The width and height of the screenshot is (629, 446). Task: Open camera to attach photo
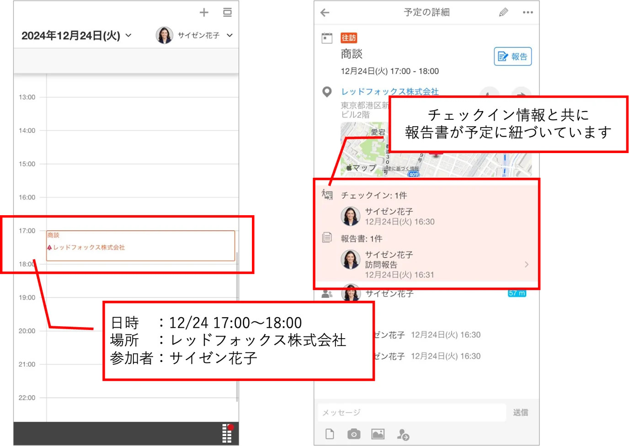354,434
